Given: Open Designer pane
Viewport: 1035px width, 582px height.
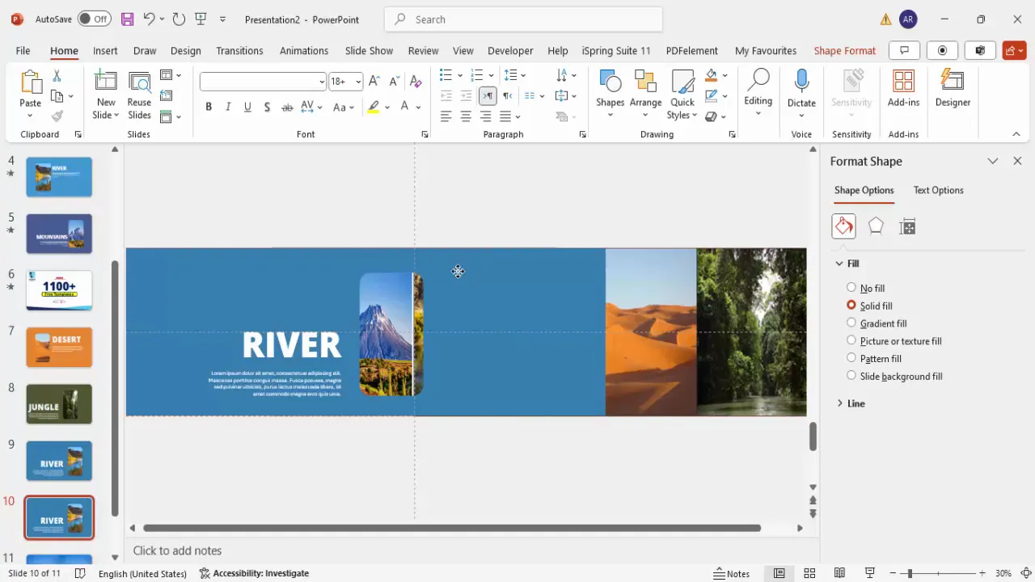Looking at the screenshot, I should coord(953,89).
